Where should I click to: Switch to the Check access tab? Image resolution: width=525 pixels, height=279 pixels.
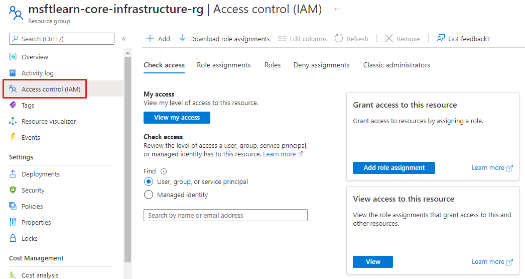(164, 65)
